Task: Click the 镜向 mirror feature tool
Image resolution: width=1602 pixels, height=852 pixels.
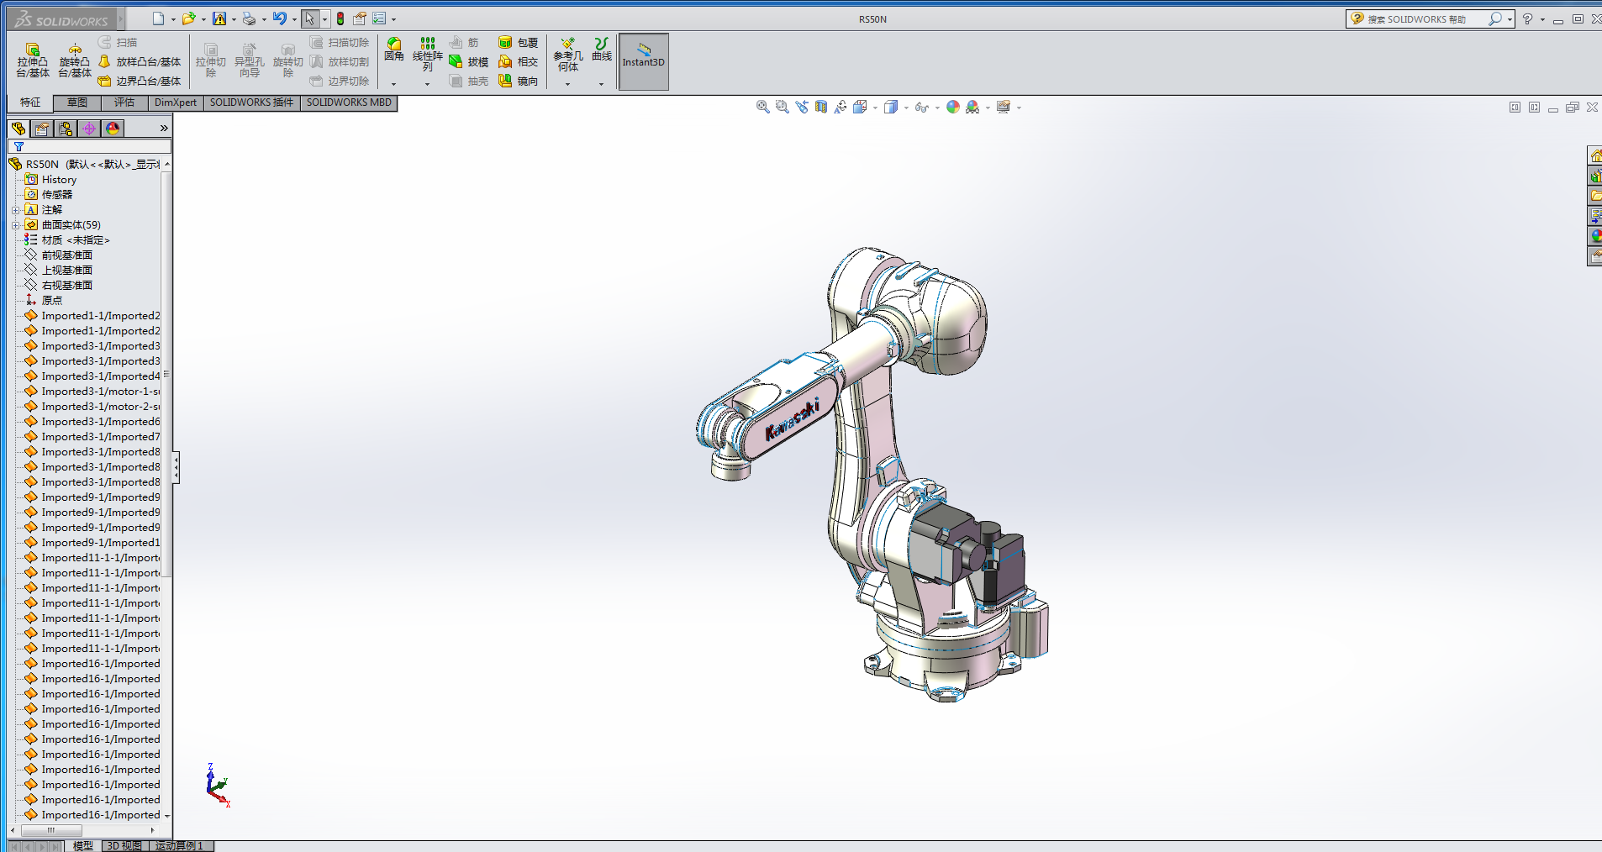Action: pyautogui.click(x=519, y=82)
